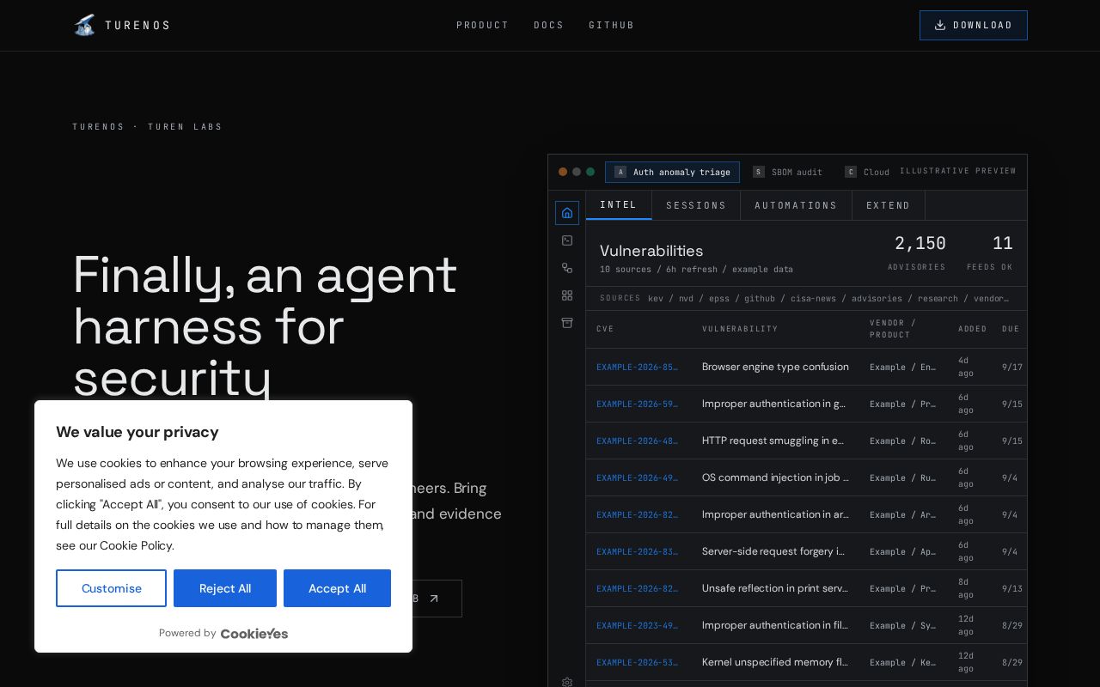Accept all cookies
The image size is (1100, 687).
click(337, 588)
